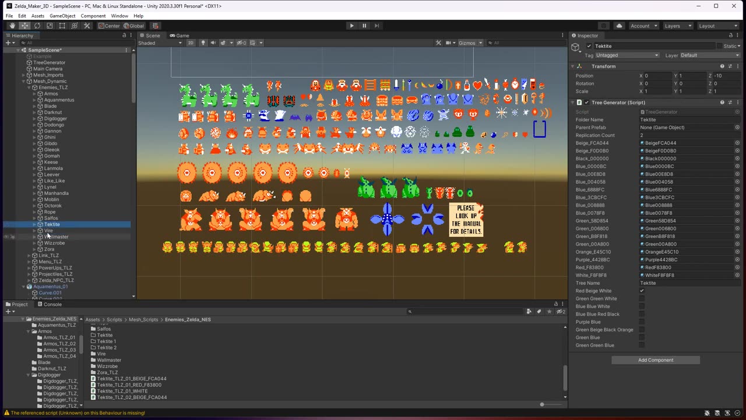Open the File menu
Screen dimensions: 746x420
[x=9, y=16]
